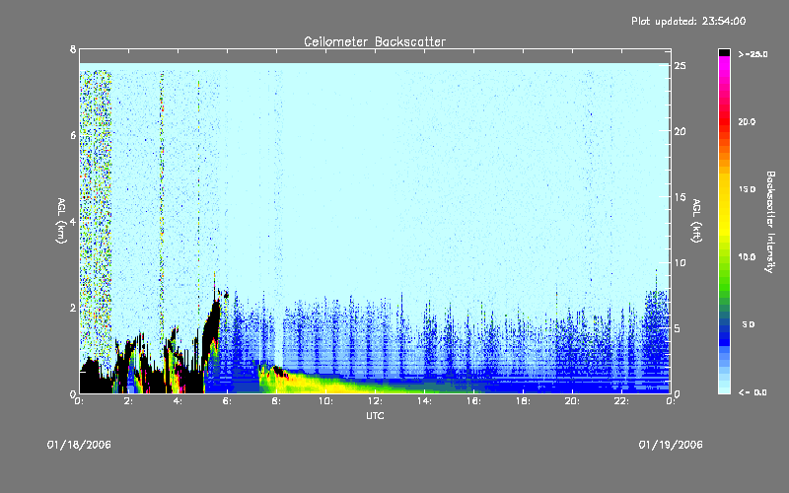The image size is (789, 493).
Task: Click the '6' km tick on left axis
Action: (x=73, y=135)
